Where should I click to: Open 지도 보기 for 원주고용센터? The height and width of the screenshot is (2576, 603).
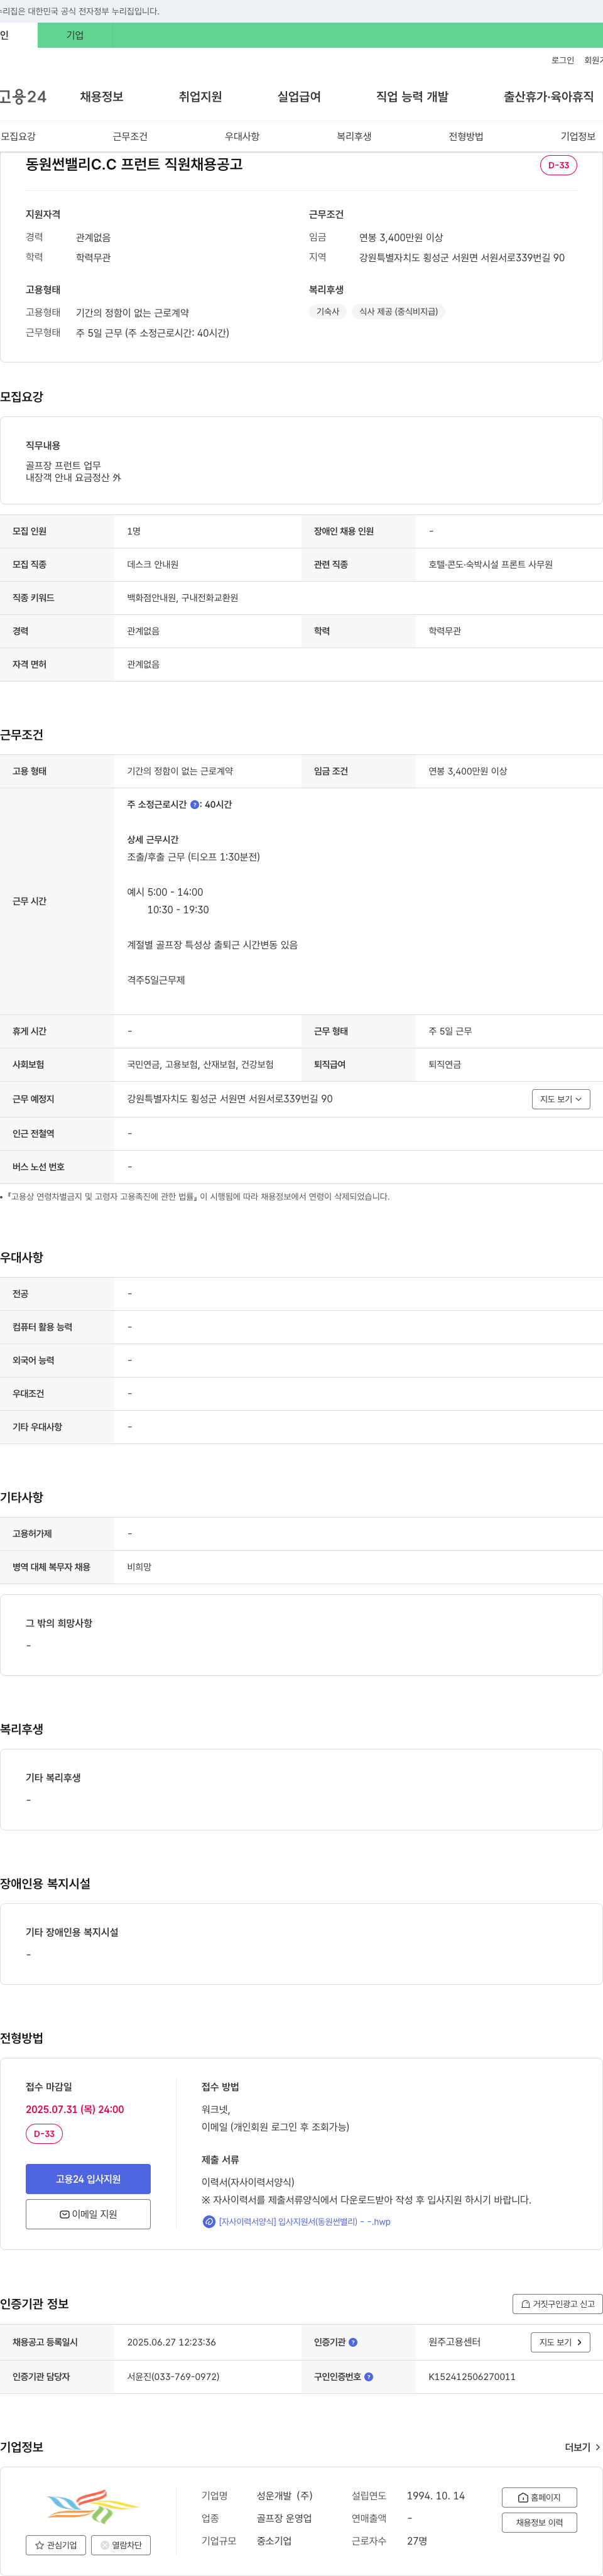(560, 2342)
